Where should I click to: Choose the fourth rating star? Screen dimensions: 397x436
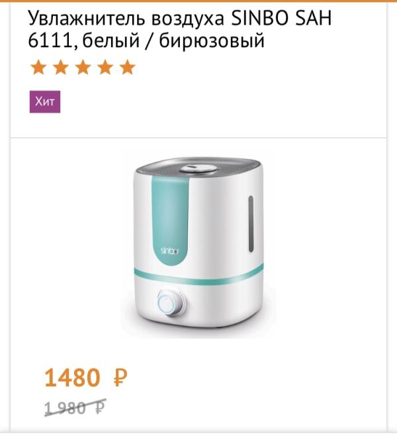pyautogui.click(x=106, y=68)
